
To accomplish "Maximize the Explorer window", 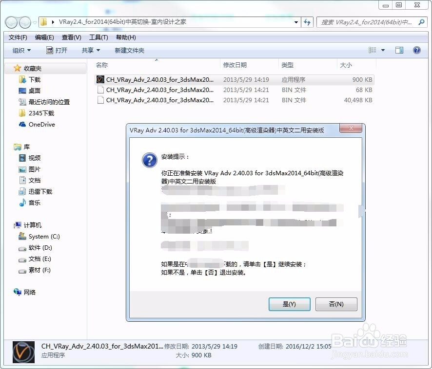I will (x=399, y=5).
